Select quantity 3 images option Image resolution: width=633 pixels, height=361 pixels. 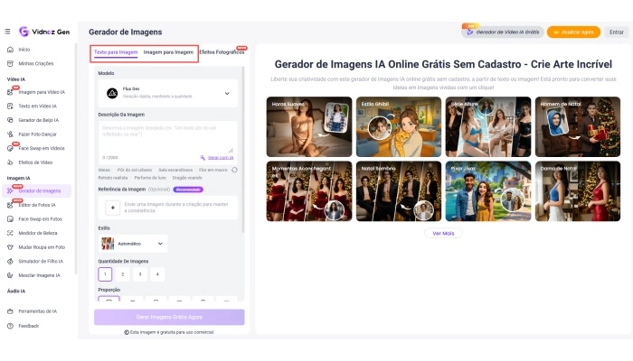tap(140, 274)
